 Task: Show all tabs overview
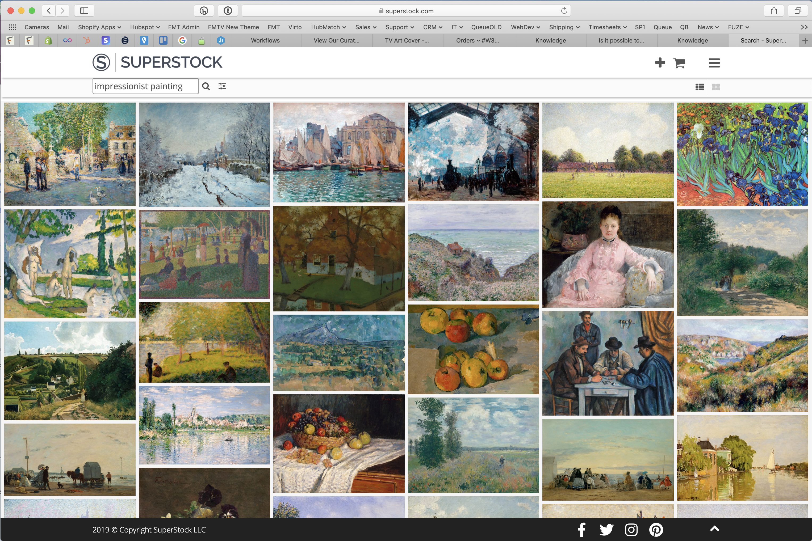(797, 11)
